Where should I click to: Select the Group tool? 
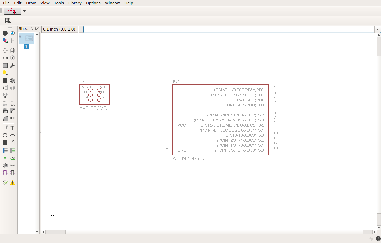point(5,65)
